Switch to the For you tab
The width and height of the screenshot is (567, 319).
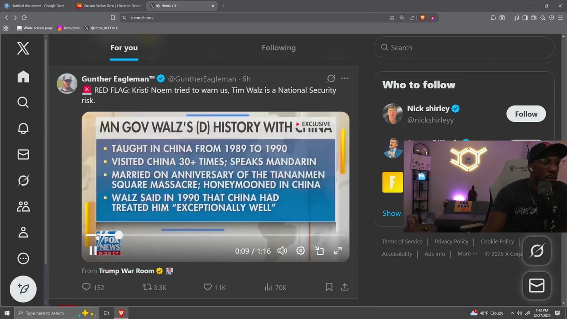[124, 47]
